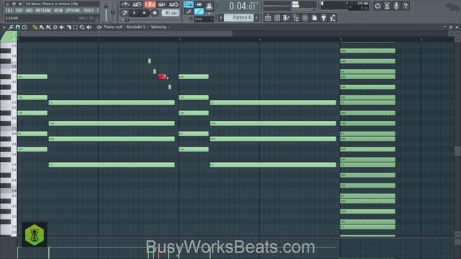Open the multilink dropdown under the stamp icon
Viewport: 461px width, 259px height.
coord(209,13)
